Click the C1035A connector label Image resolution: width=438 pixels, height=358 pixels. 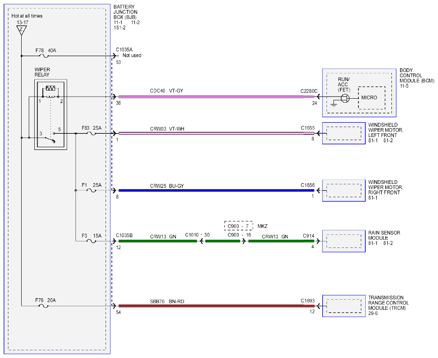tap(125, 50)
